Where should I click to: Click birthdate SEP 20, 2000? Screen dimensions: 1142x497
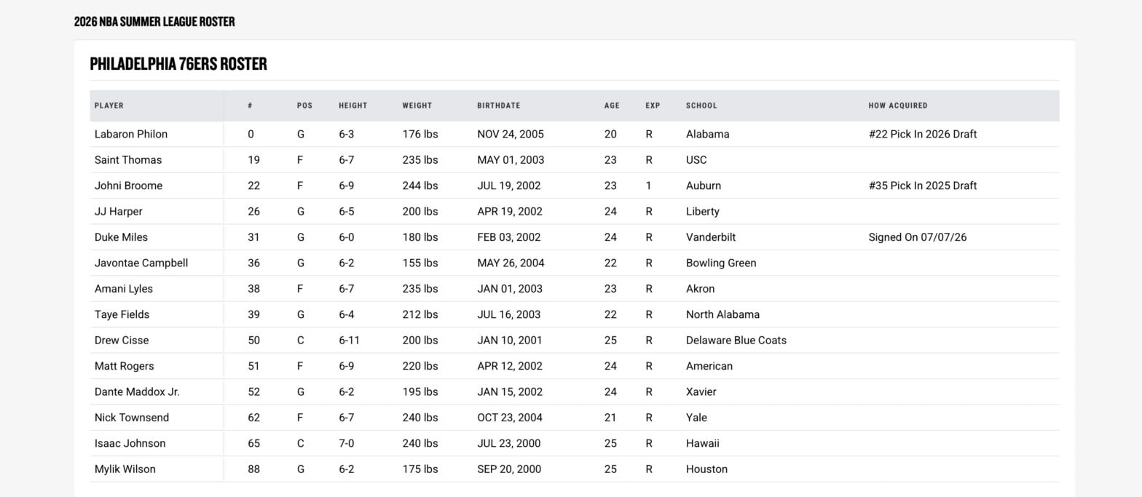(x=509, y=469)
